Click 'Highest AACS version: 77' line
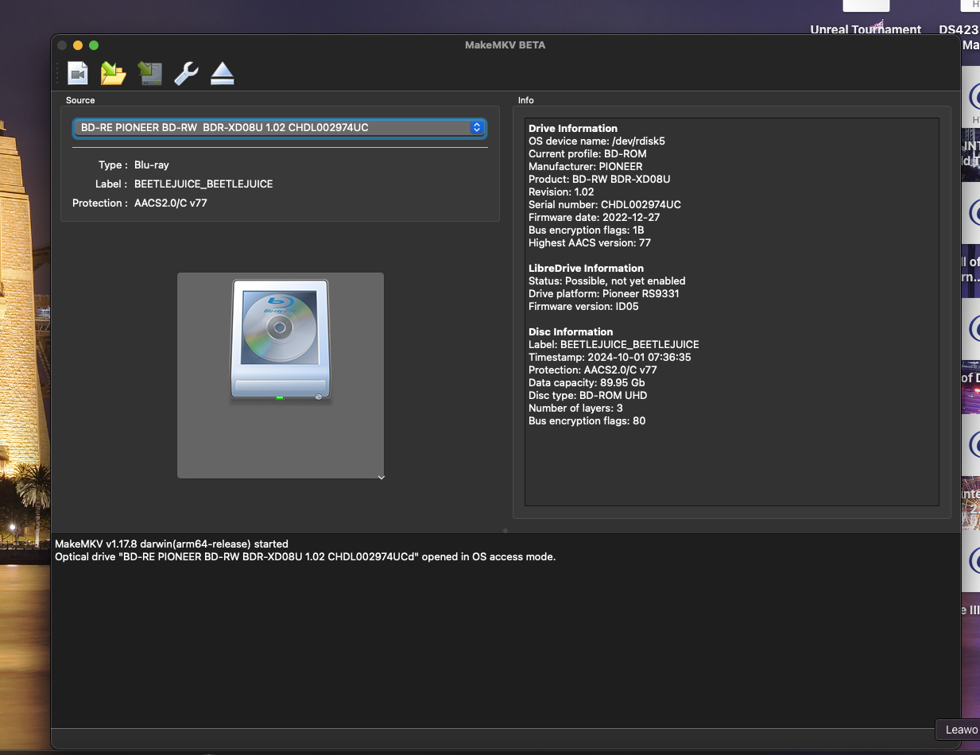 [x=589, y=242]
